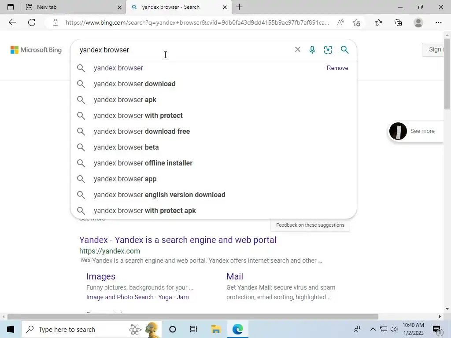Select 'yandex browser download free' suggestion

click(x=214, y=131)
